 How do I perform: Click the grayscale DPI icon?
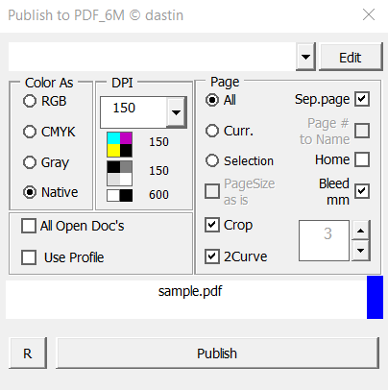click(x=119, y=173)
